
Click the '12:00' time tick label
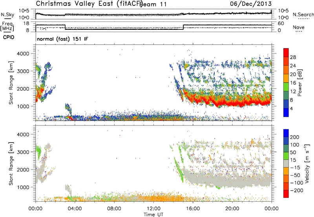coord(153,209)
